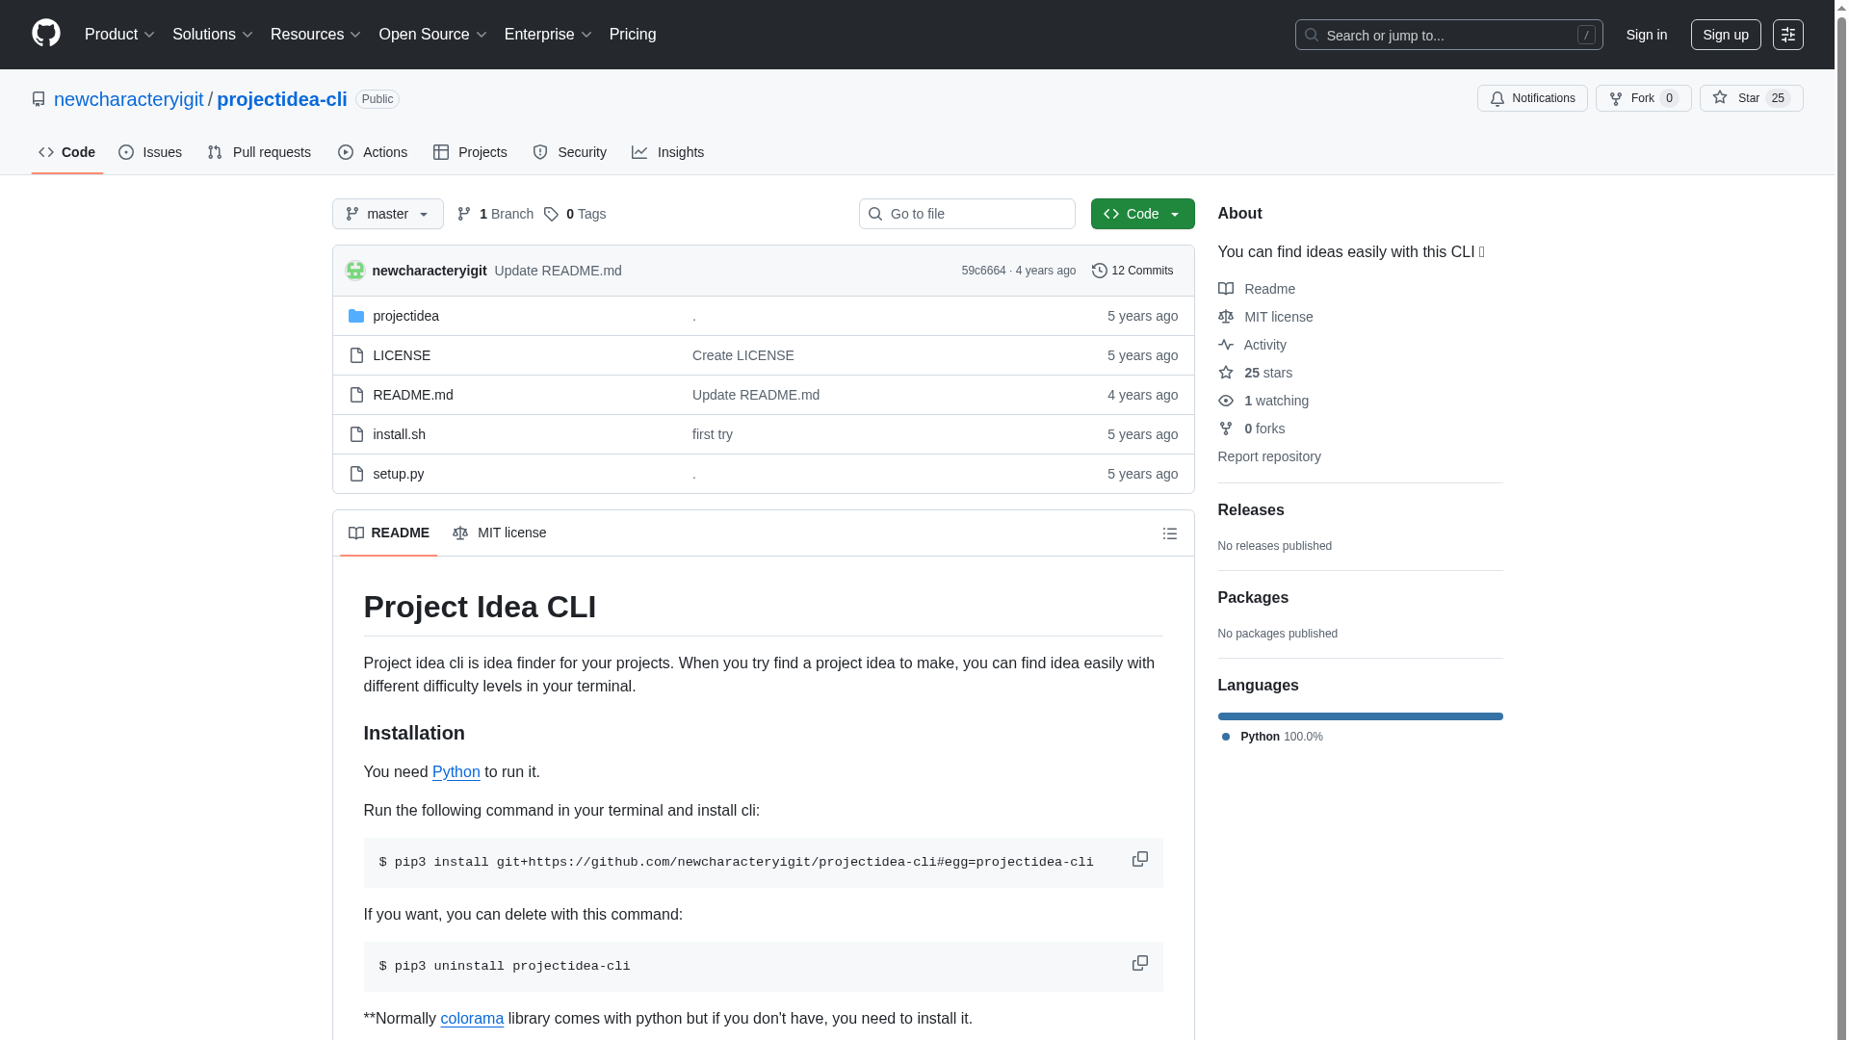Screen dimensions: 1849x1040
Task: Click Report repository
Action: point(1268,456)
